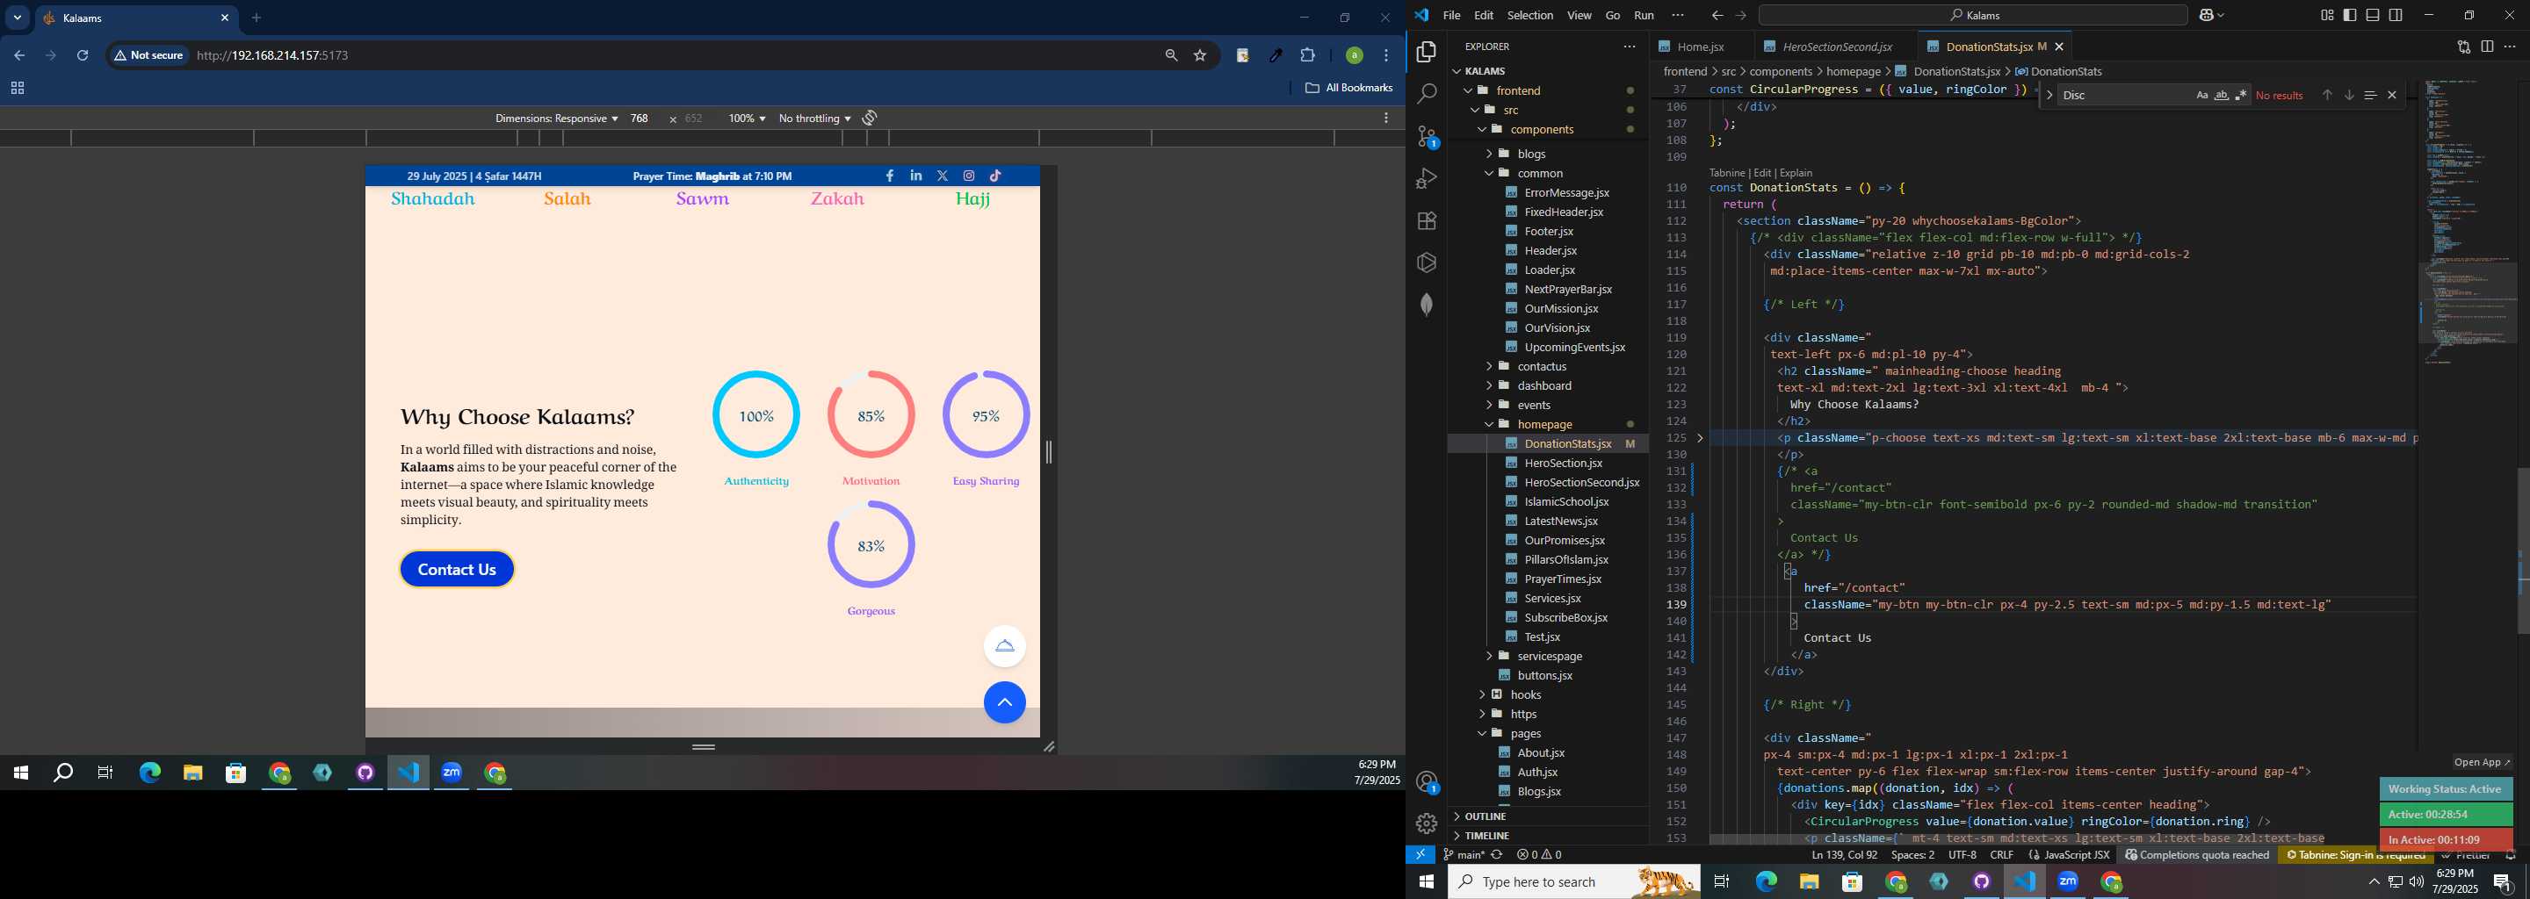Reload the Kalaams page in Chrome

click(83, 56)
